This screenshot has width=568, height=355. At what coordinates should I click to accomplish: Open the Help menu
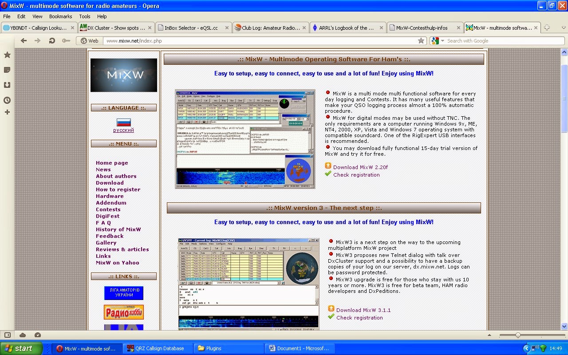pyautogui.click(x=102, y=16)
